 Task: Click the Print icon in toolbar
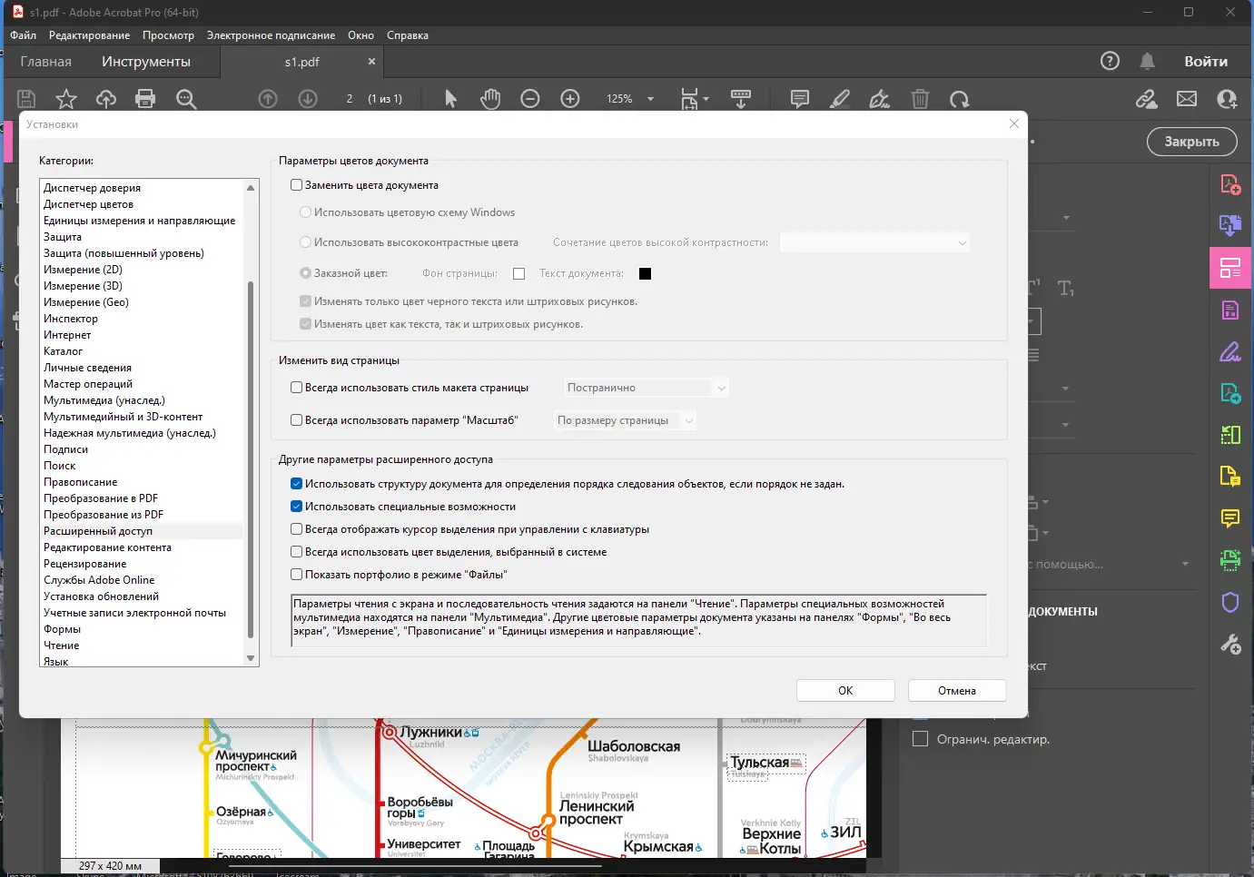pyautogui.click(x=145, y=99)
